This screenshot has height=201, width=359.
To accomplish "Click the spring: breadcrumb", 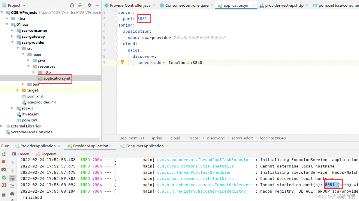I will 157,138.
